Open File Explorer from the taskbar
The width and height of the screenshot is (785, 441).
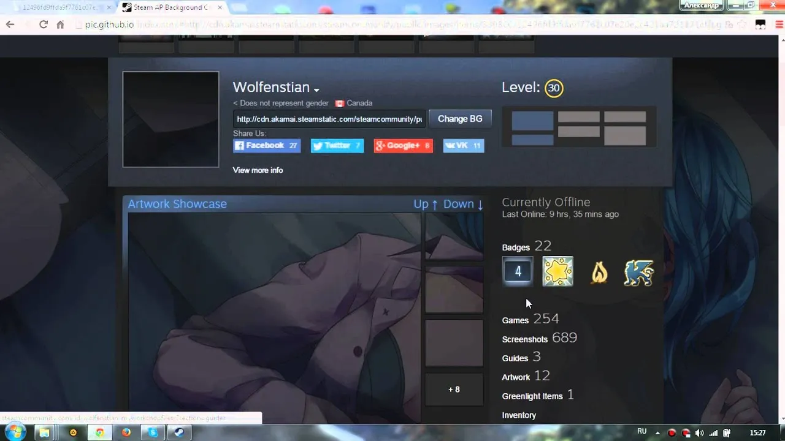pyautogui.click(x=45, y=432)
